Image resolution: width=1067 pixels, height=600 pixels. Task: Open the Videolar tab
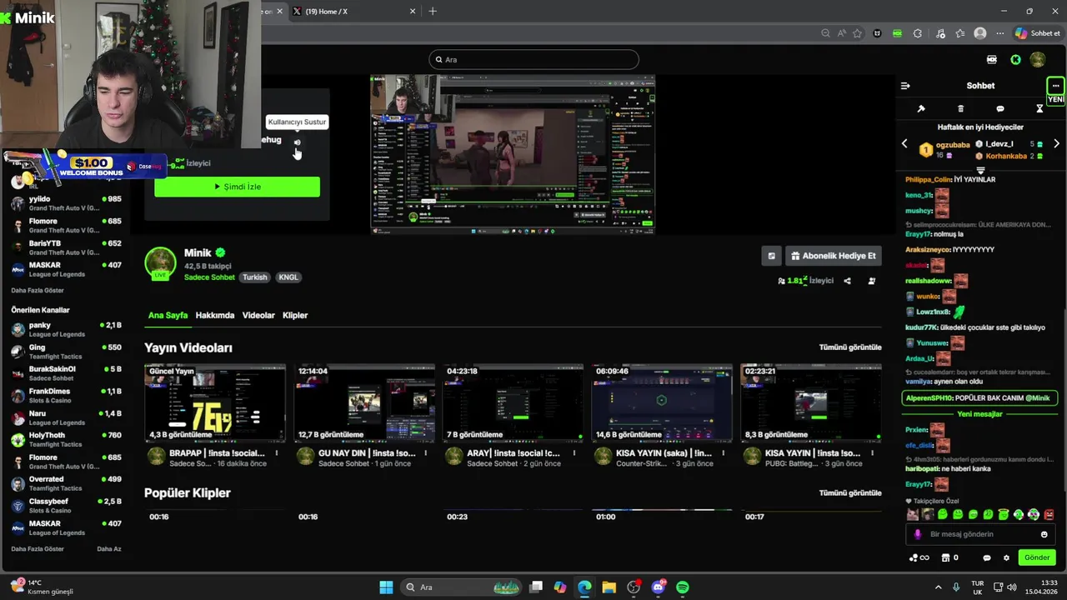coord(258,315)
